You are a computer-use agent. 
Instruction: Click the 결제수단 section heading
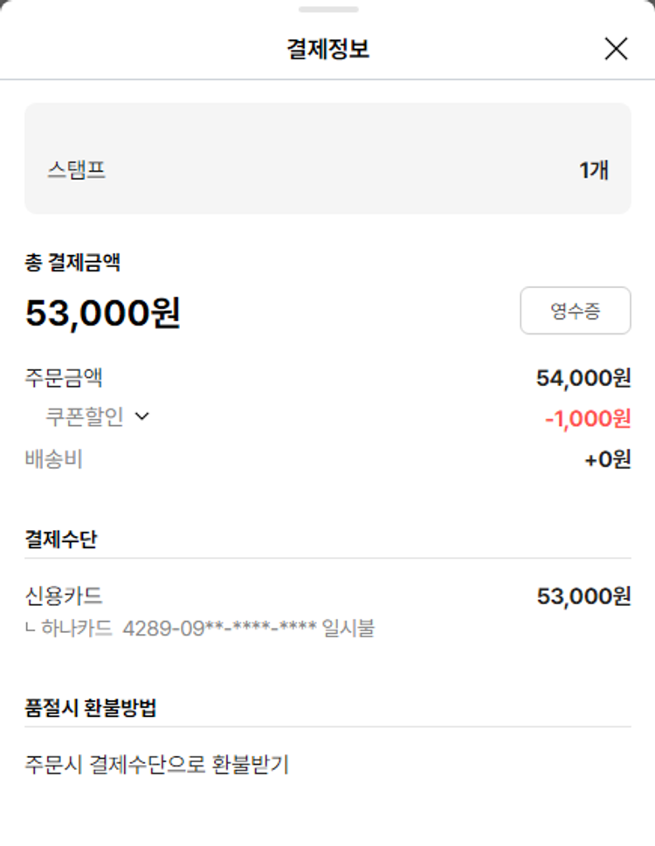[x=61, y=539]
